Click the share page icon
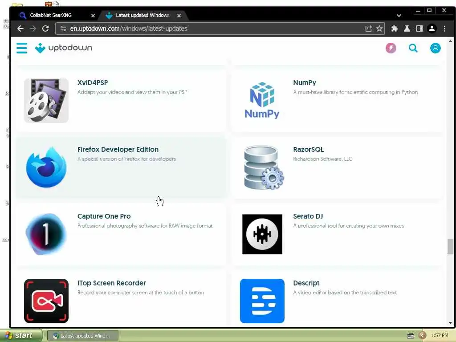 point(368,28)
